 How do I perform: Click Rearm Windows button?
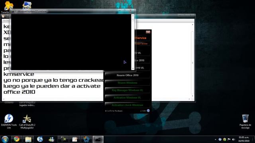127,83
